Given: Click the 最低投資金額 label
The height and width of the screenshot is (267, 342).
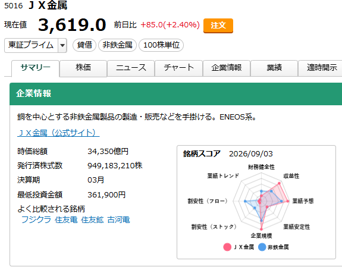Looking at the screenshot, I should pos(40,194).
